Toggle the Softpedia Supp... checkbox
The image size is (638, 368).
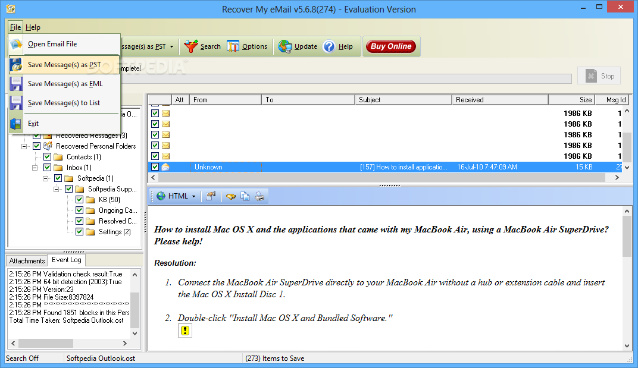(69, 188)
